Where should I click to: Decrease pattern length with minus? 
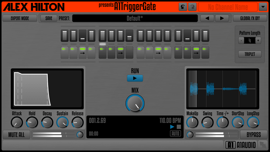241,40
